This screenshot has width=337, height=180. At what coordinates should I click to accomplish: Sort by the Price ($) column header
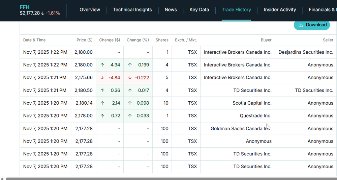coord(85,40)
